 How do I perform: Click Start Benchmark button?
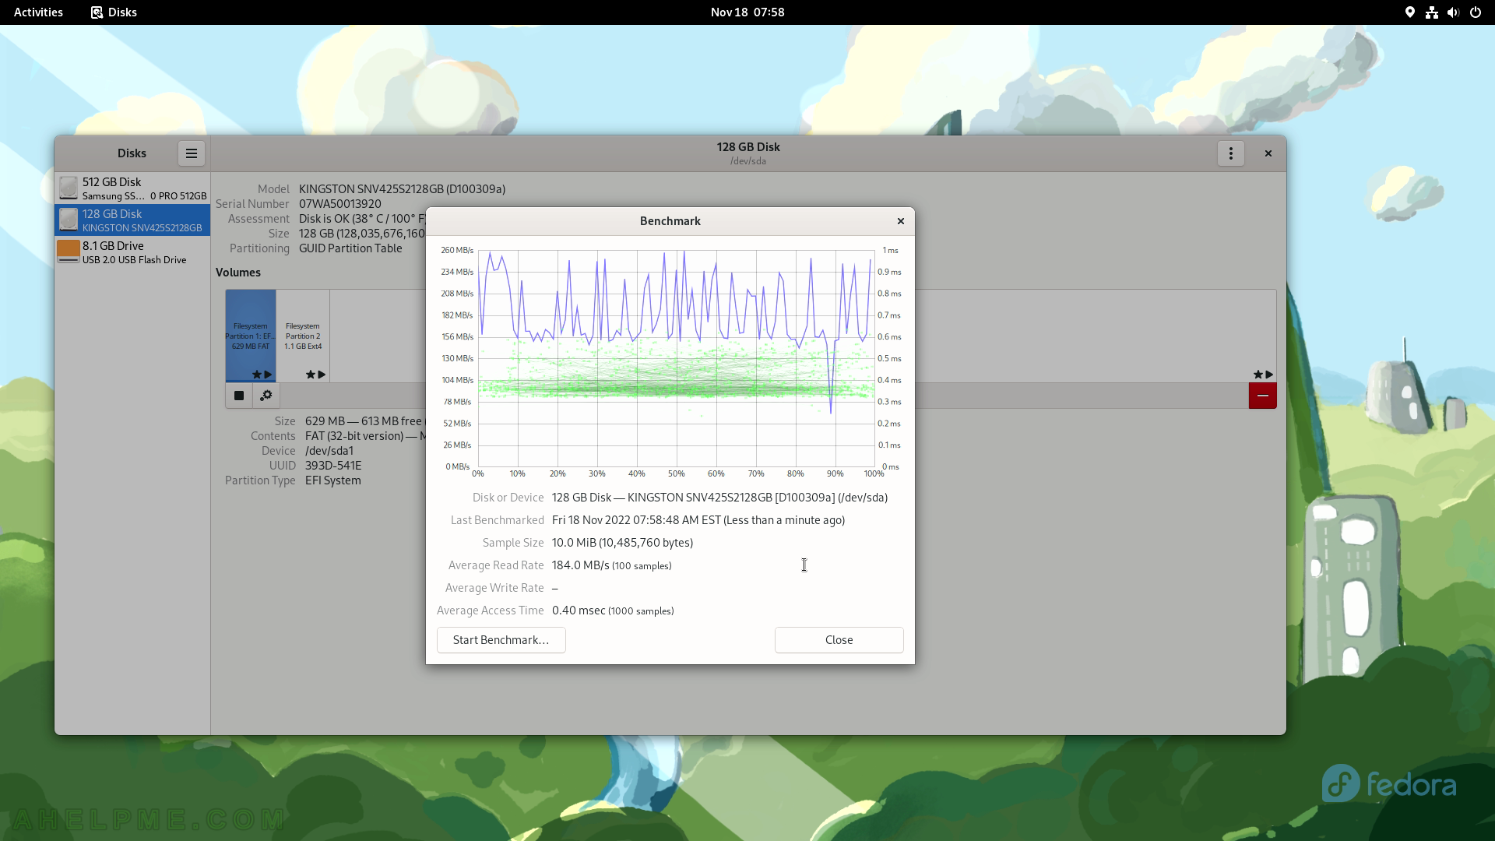tap(501, 640)
